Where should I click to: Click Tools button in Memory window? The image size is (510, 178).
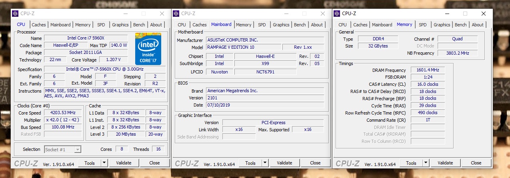[x=411, y=163]
